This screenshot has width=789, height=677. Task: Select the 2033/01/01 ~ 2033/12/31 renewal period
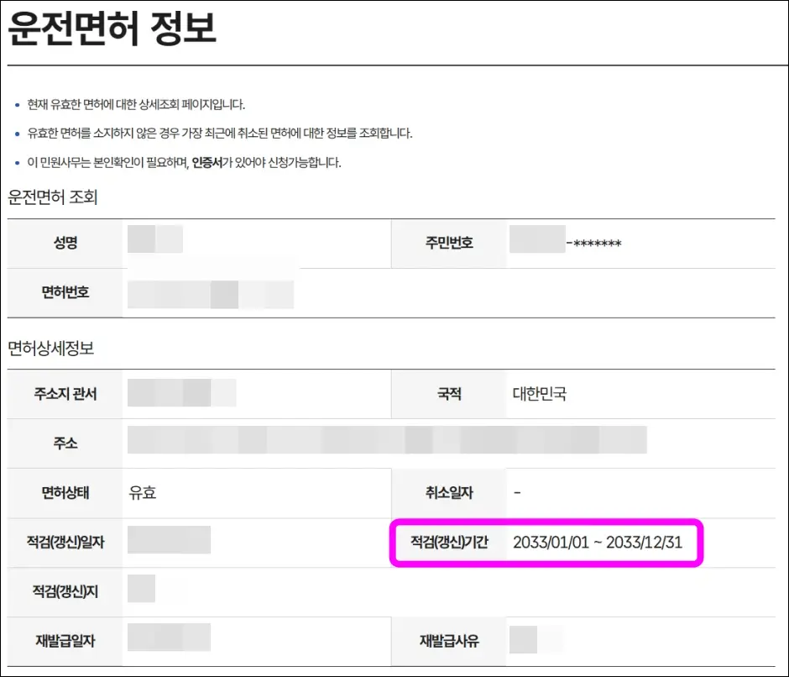tap(598, 543)
